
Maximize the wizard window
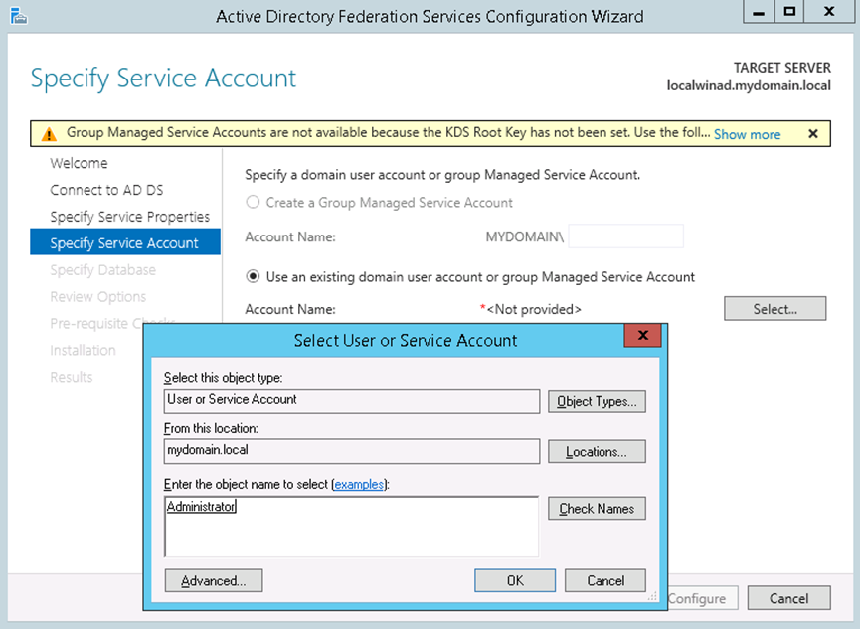tap(789, 12)
